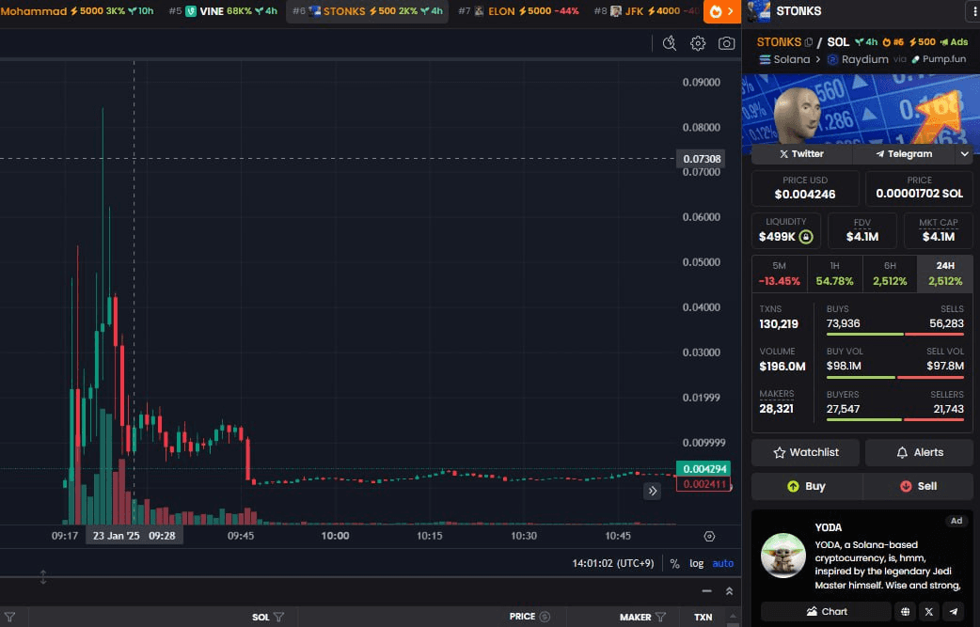Open the chart time axis settings icon
980x627 pixels.
coord(709,536)
